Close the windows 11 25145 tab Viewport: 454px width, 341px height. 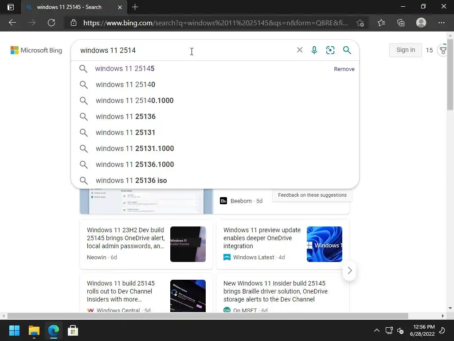[x=120, y=7]
